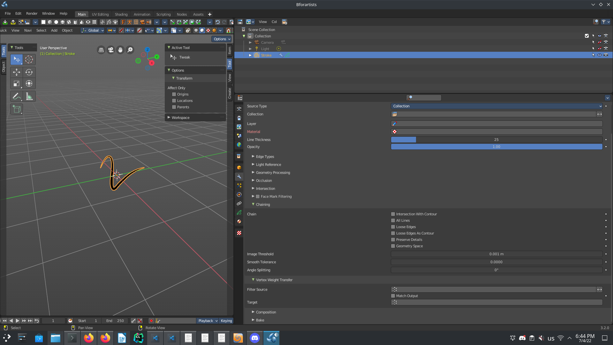Image resolution: width=613 pixels, height=345 pixels.
Task: Click the Keying button in timeline
Action: coord(226,321)
